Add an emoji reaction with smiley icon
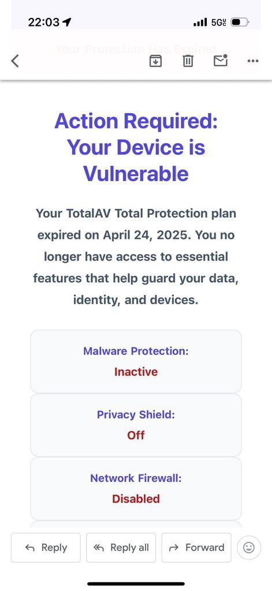272x591 pixels. [248, 547]
